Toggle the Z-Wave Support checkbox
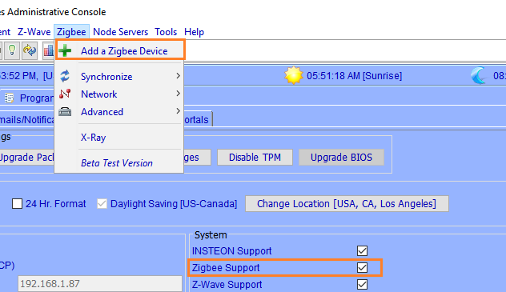 (362, 284)
